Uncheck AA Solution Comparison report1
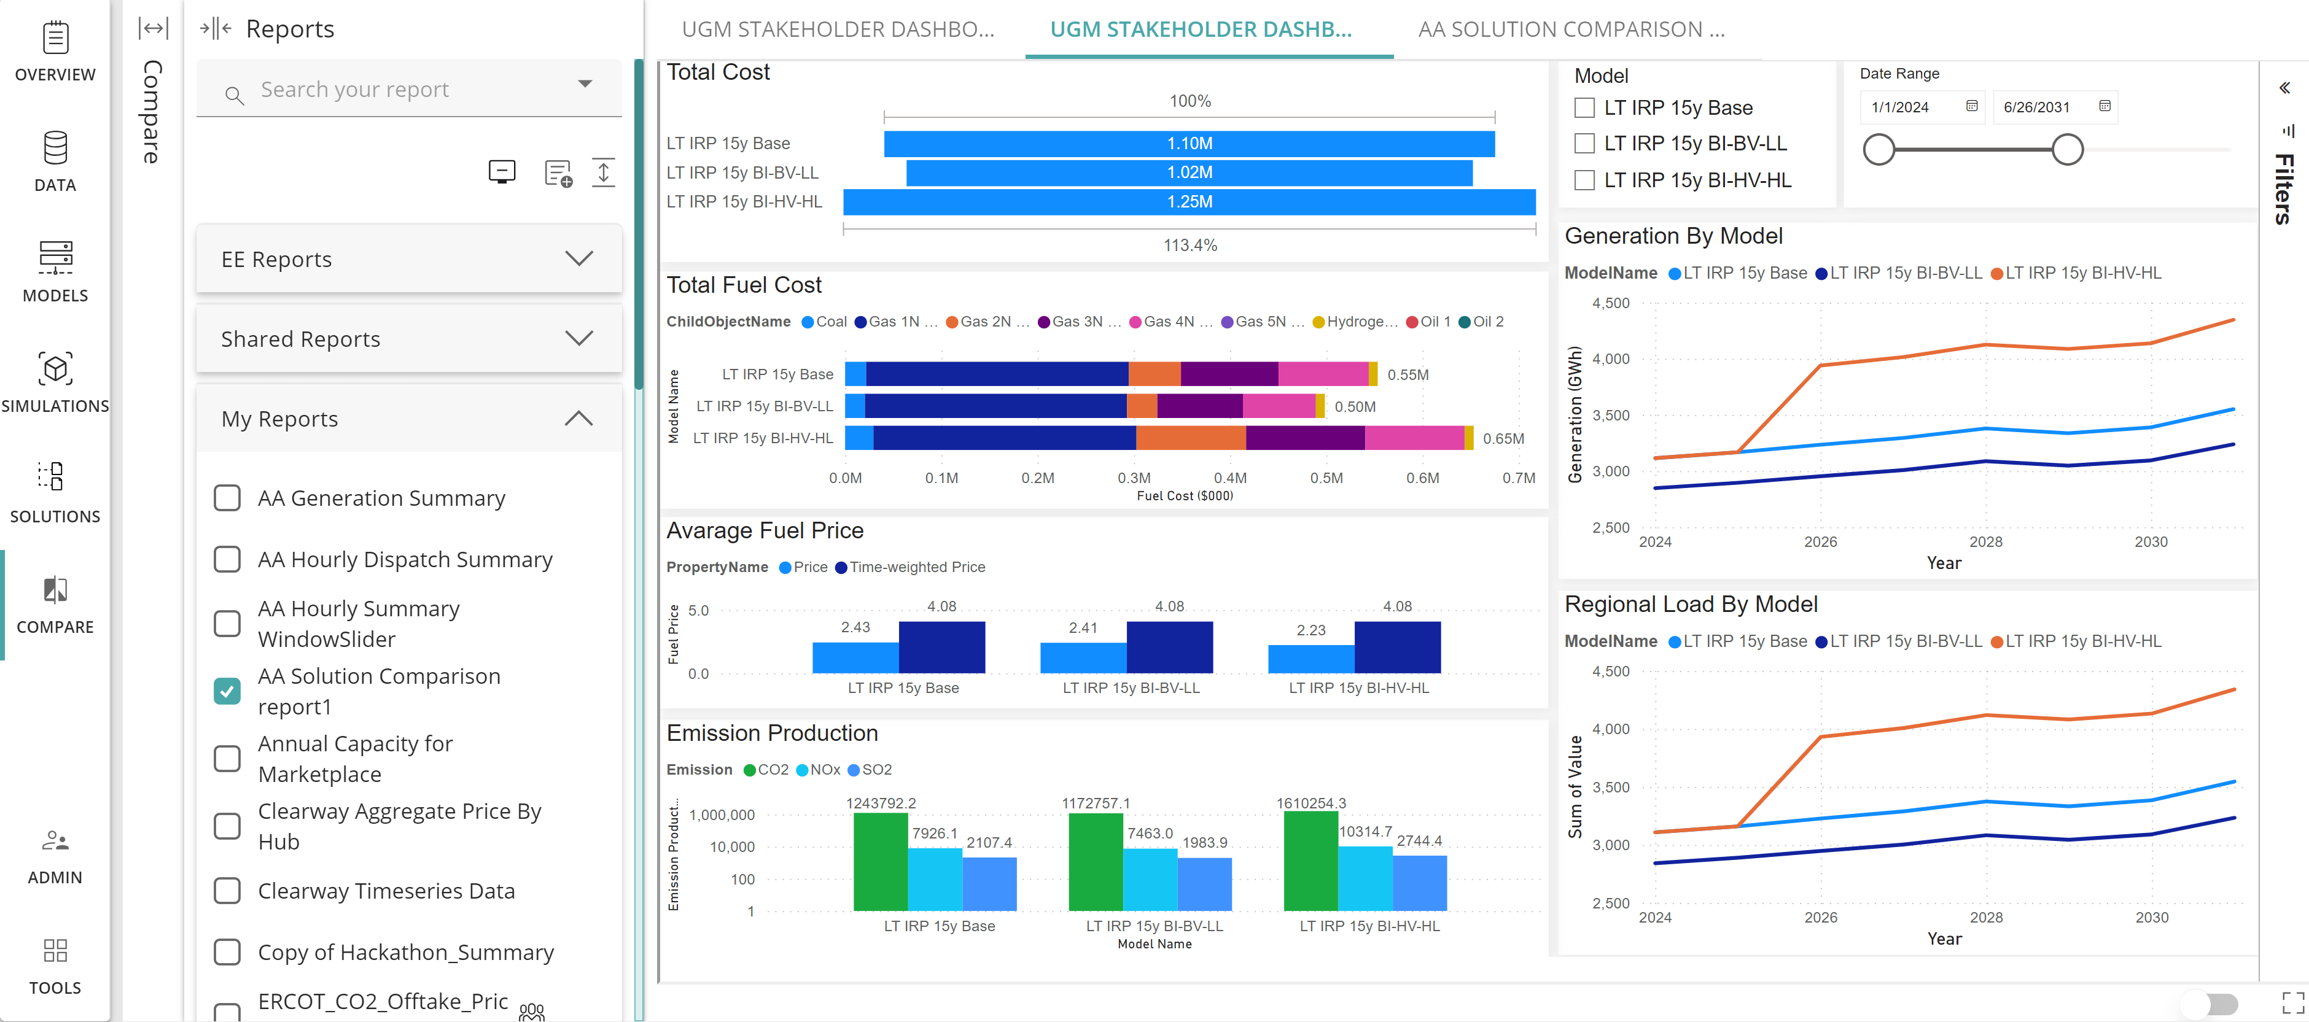Image resolution: width=2309 pixels, height=1022 pixels. [x=228, y=691]
